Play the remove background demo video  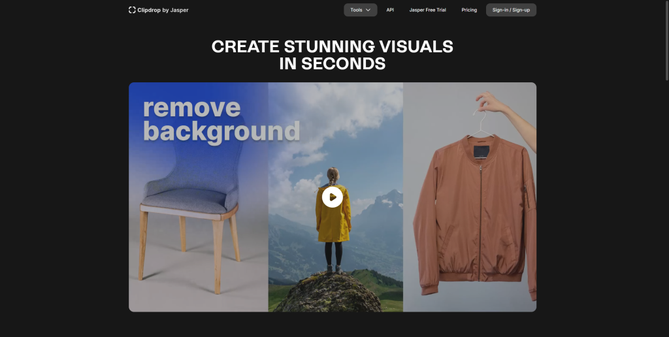point(333,197)
